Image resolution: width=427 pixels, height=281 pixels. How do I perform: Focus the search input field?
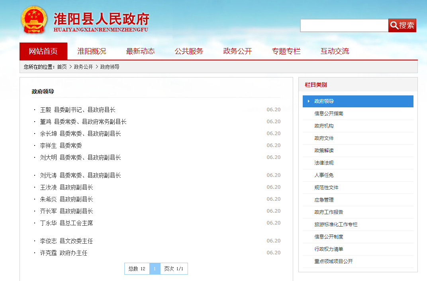[x=344, y=25]
